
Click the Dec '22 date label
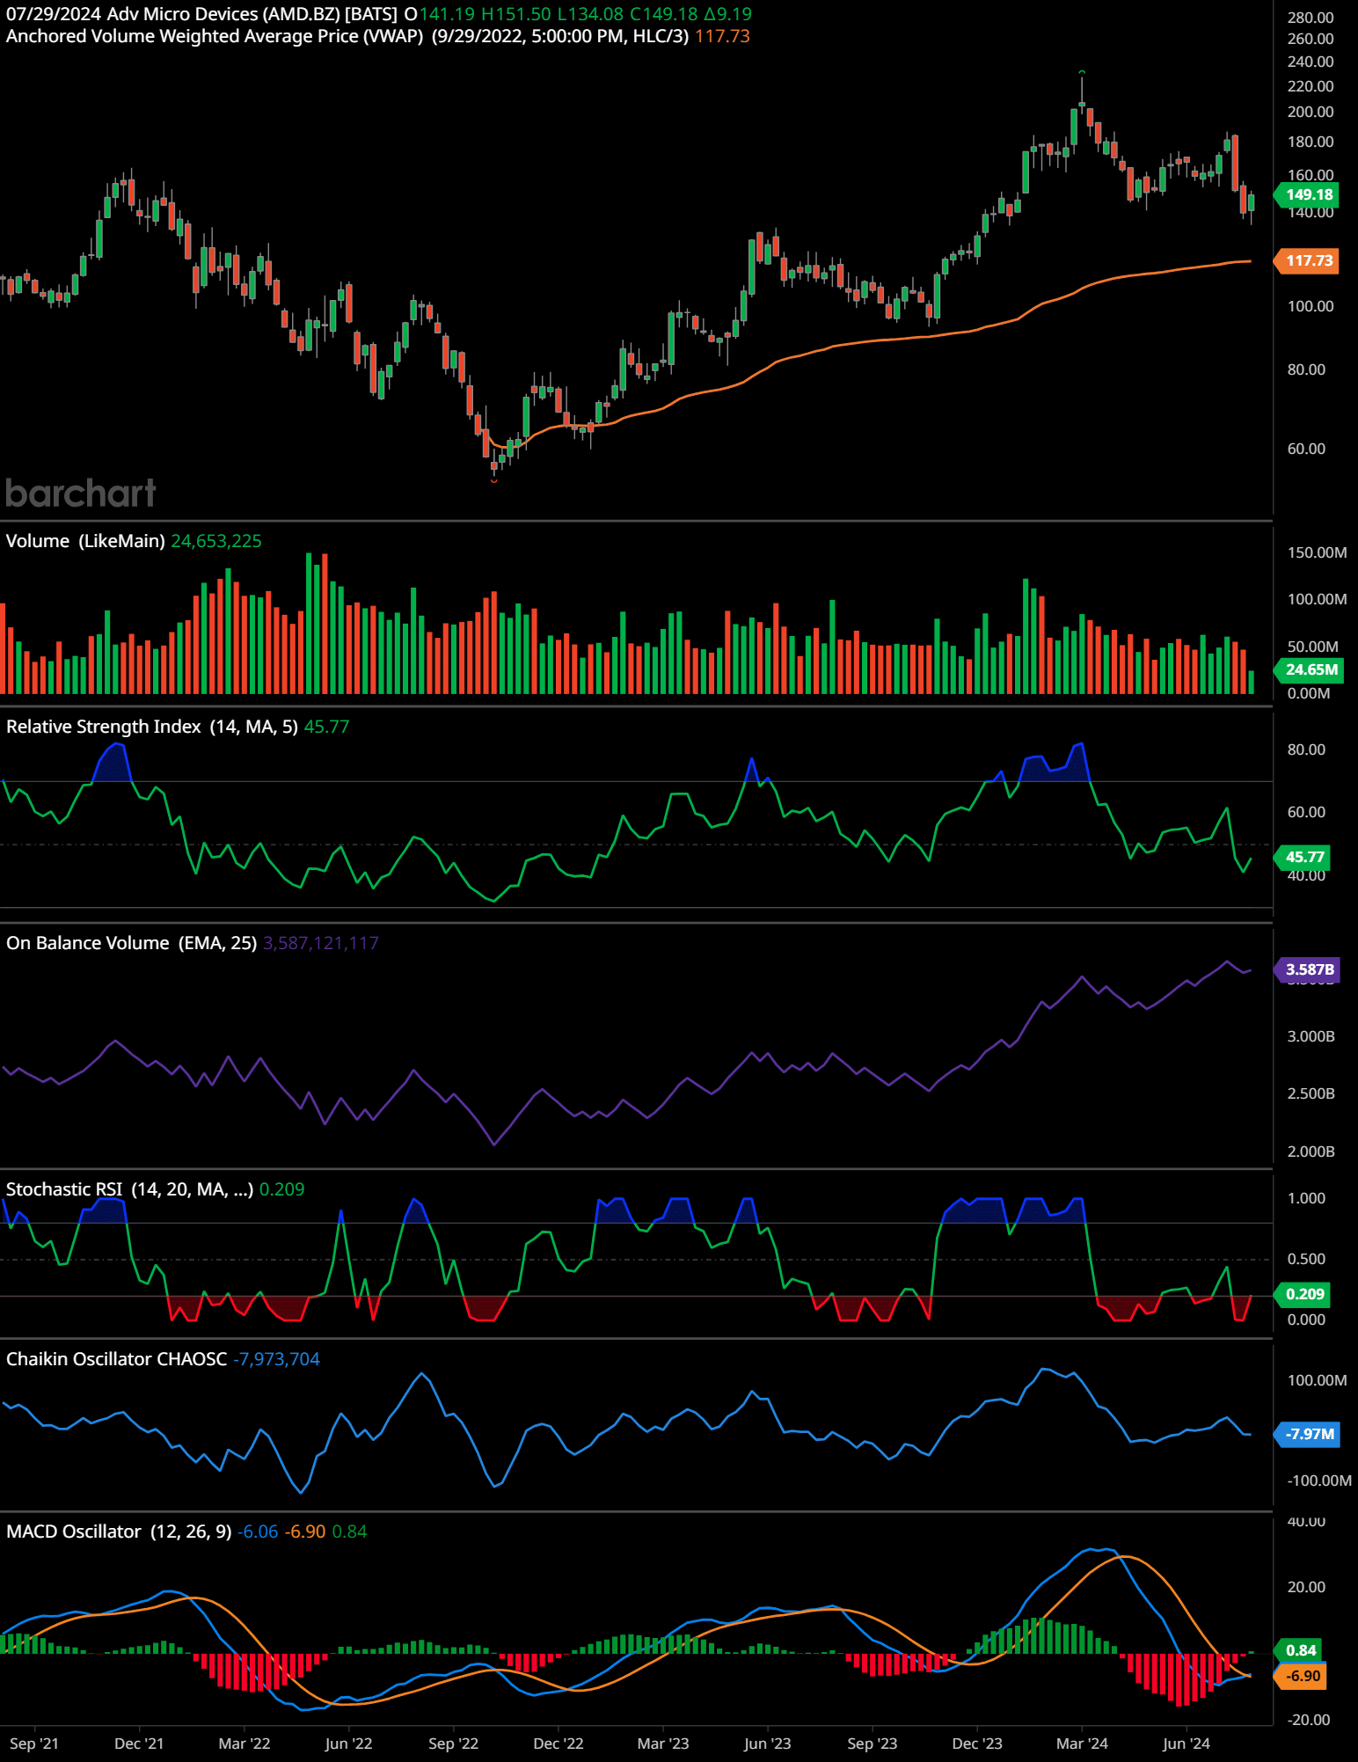tap(559, 1744)
